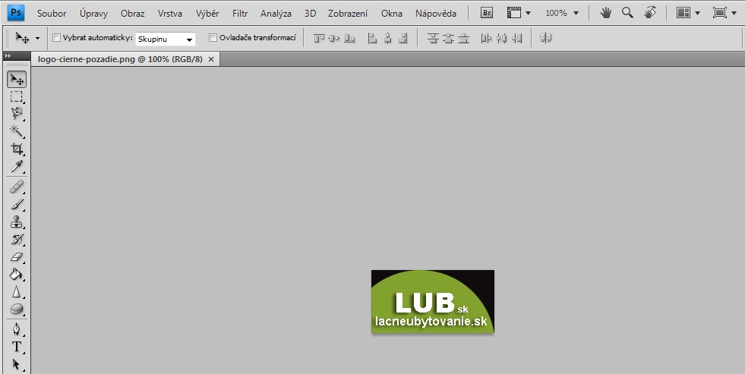Viewport: 745px width, 374px height.
Task: Choose the Healing Brush bandage tool
Action: [17, 187]
